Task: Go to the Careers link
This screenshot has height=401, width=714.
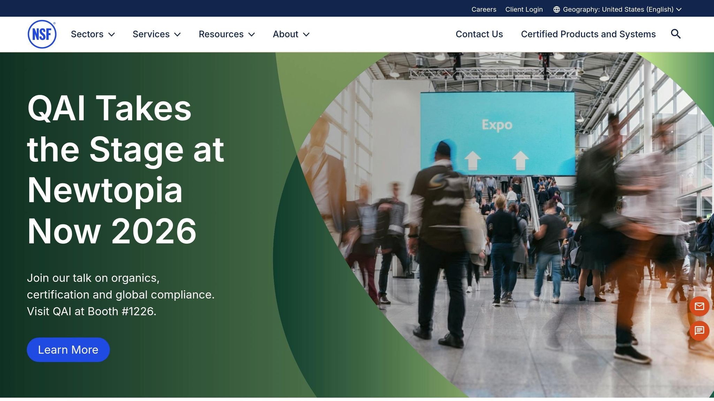Action: click(484, 9)
